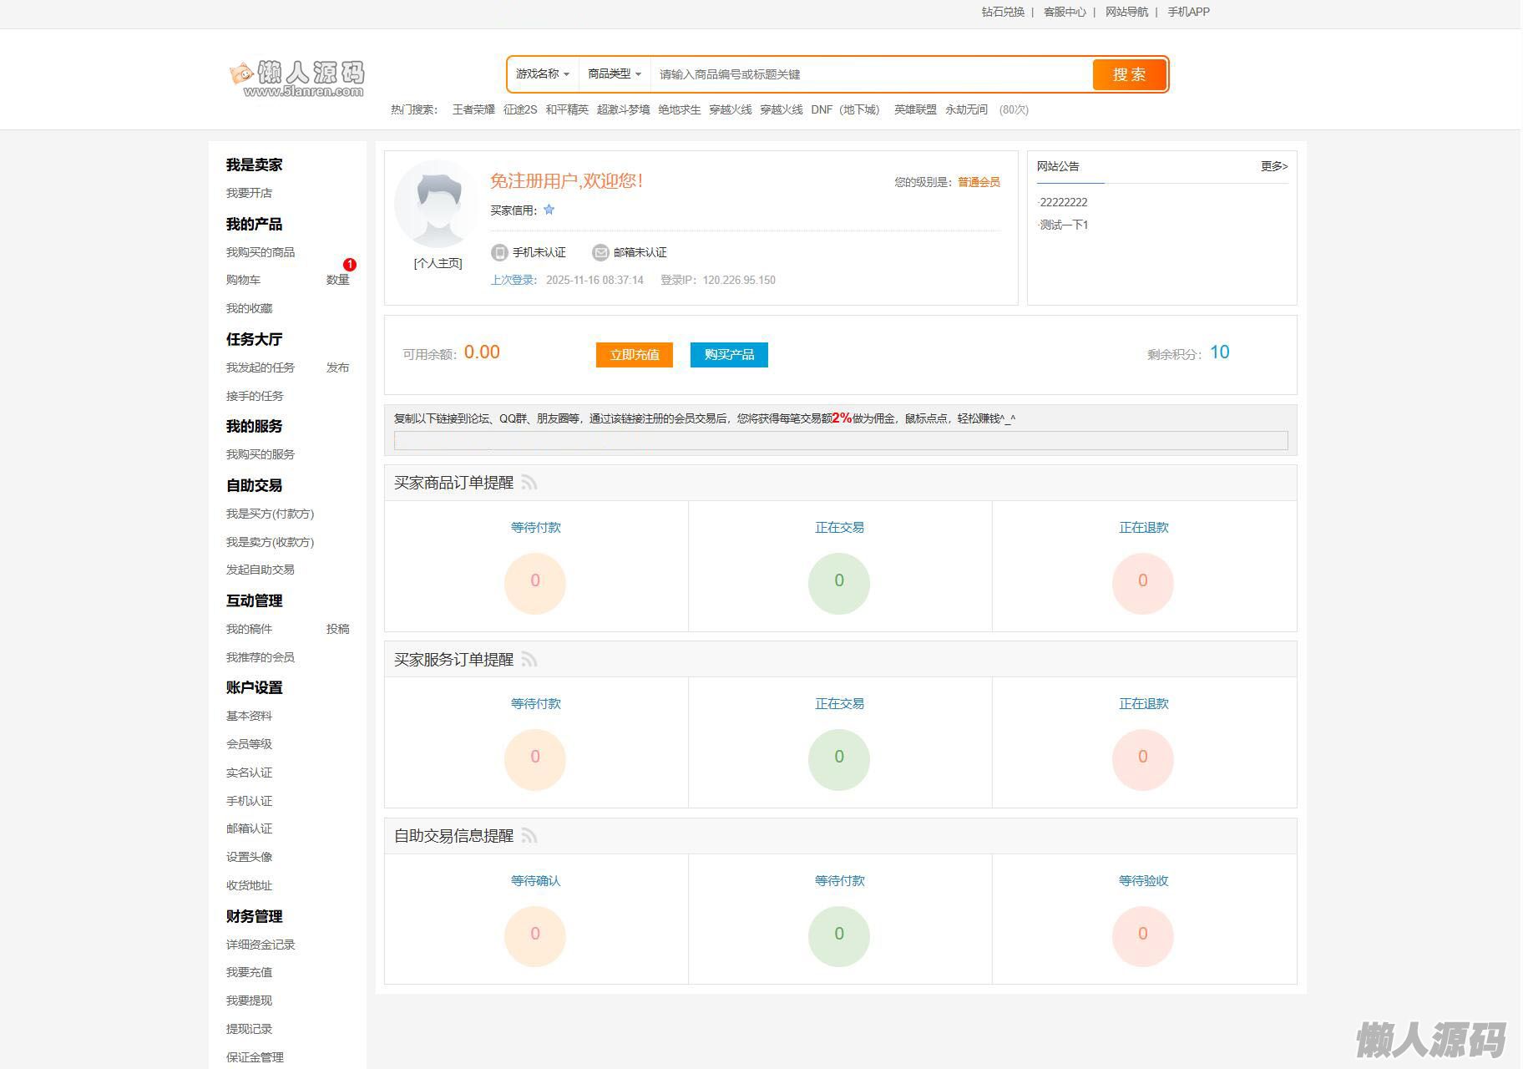Click RSS icon beside 自助交易信息提醒
This screenshot has width=1523, height=1069.
[529, 836]
